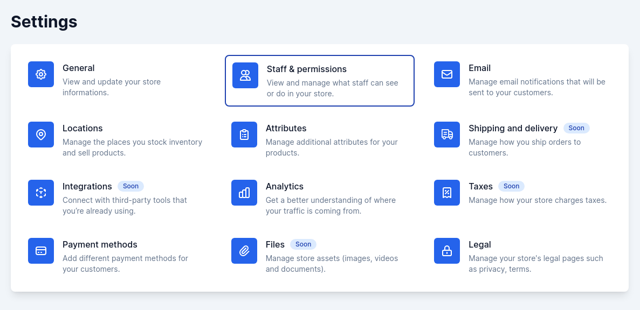Click 'Add different payment methods' description

[x=125, y=264]
